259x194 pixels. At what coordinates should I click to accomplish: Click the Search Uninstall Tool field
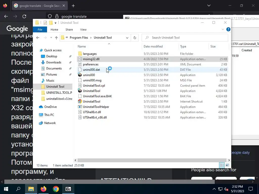pos(185,38)
